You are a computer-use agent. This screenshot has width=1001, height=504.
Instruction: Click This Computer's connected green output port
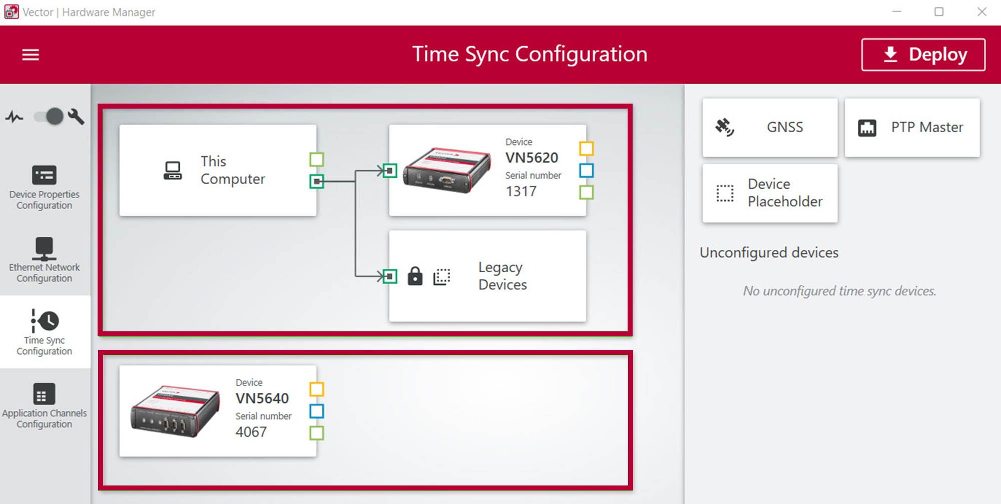click(316, 181)
